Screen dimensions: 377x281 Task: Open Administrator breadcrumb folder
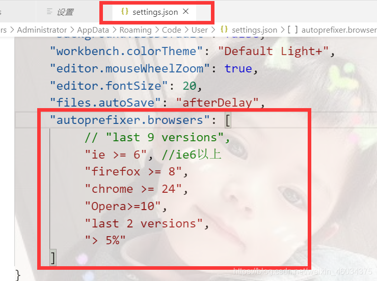pyautogui.click(x=42, y=30)
